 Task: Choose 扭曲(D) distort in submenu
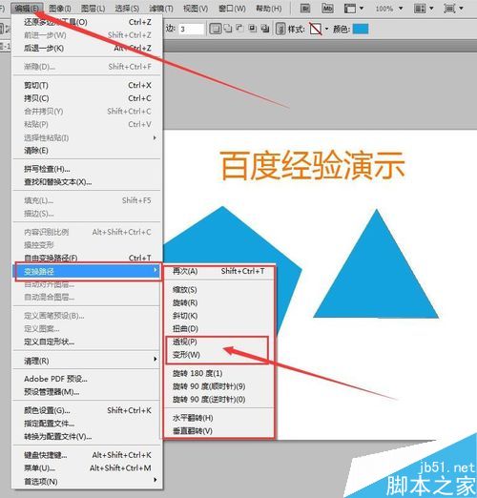click(218, 328)
